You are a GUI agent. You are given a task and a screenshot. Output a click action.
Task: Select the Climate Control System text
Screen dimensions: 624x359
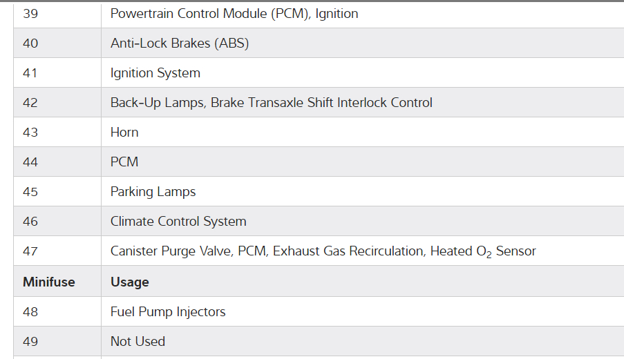point(178,222)
